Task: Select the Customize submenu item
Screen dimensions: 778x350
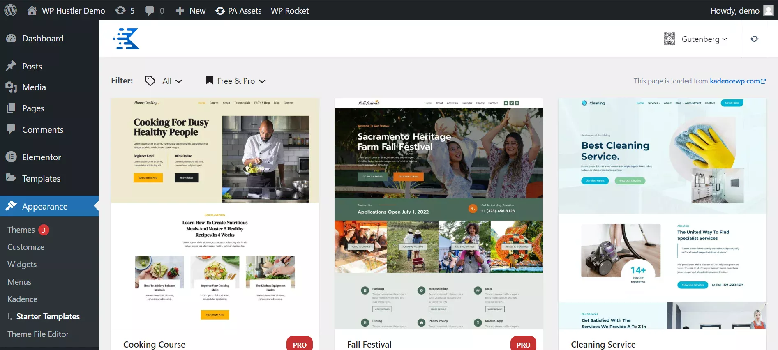Action: [26, 247]
